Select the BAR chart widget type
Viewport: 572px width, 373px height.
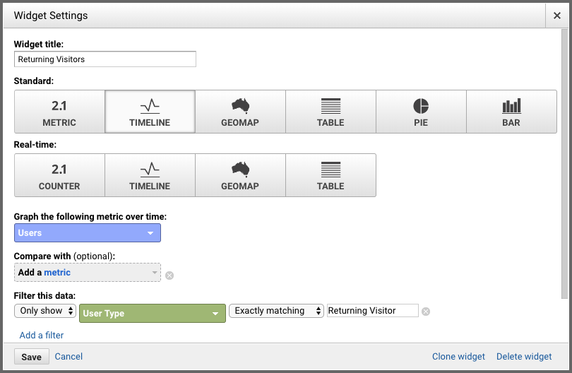point(511,112)
